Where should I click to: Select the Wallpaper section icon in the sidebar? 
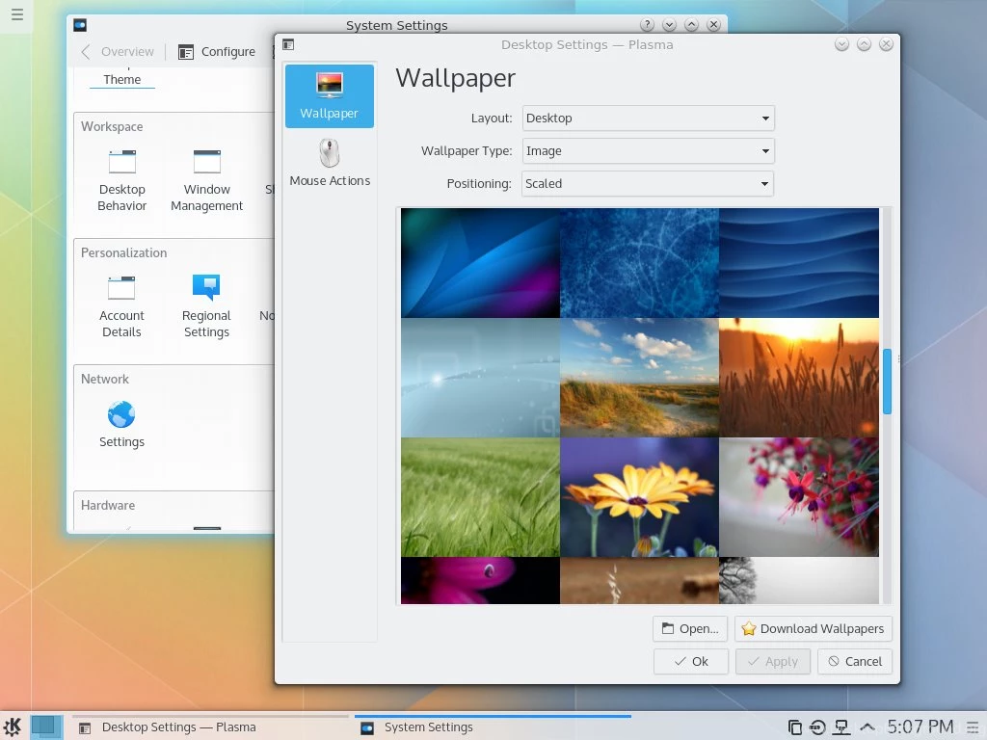pyautogui.click(x=329, y=95)
